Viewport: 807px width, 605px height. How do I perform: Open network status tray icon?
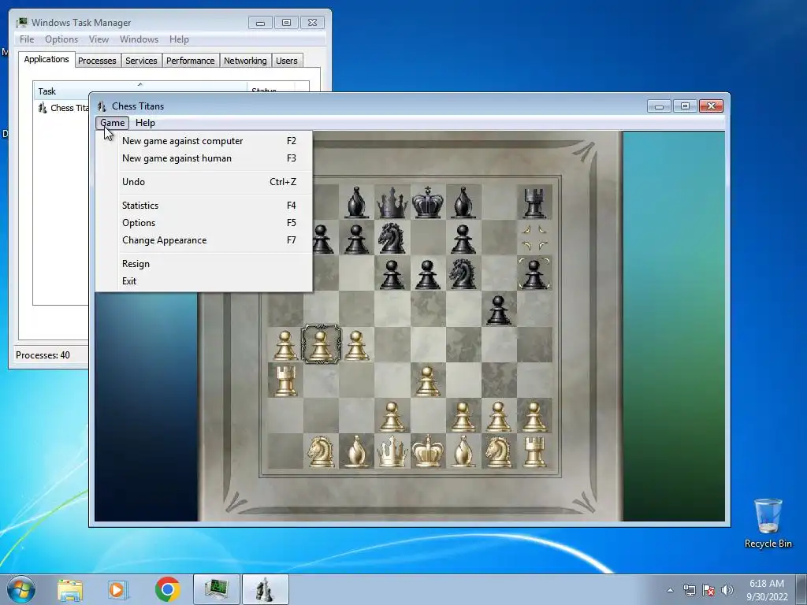[x=689, y=591]
